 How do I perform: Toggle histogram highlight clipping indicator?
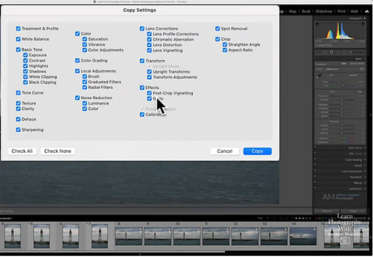point(363,24)
